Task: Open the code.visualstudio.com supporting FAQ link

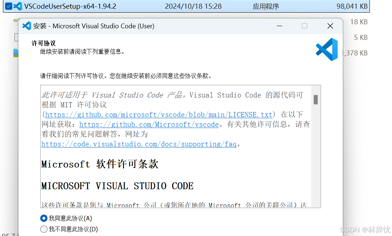Action: point(139,144)
